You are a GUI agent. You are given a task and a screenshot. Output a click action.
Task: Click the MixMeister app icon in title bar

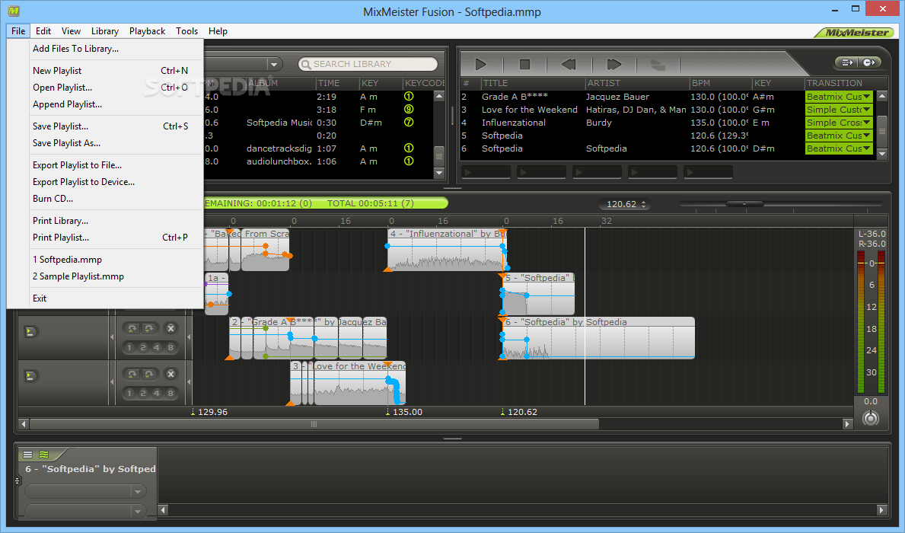(x=13, y=11)
